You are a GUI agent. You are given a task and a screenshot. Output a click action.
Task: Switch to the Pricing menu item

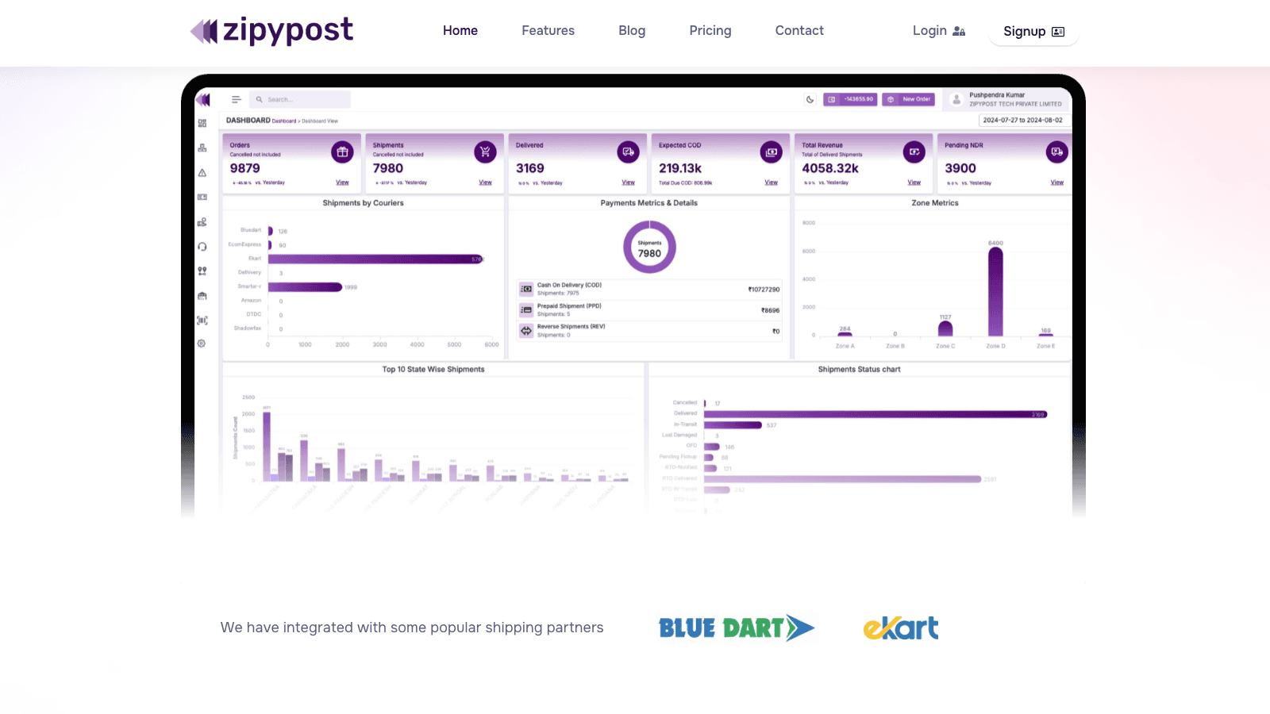[710, 30]
